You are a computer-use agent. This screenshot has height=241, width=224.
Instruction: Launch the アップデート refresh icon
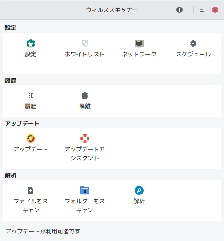[x=31, y=138]
